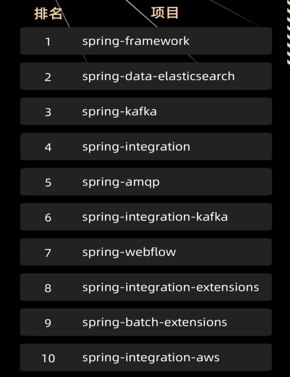
Task: Click the spring-data-elasticsearch project name
Action: tap(158, 77)
